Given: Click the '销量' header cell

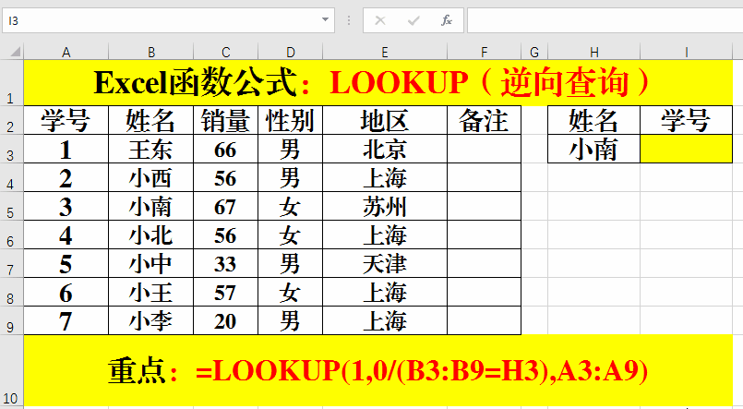Looking at the screenshot, I should pos(225,120).
